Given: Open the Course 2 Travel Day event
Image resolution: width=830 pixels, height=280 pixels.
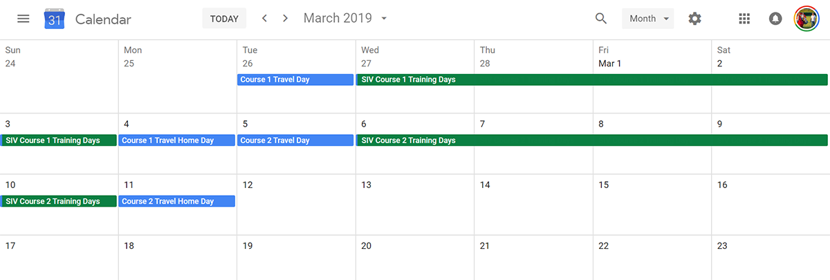Looking at the screenshot, I should click(x=295, y=140).
